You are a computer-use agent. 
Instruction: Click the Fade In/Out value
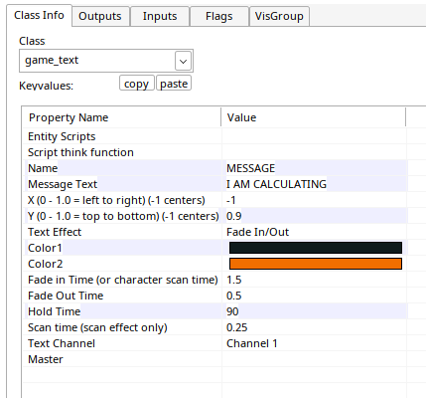click(x=257, y=232)
